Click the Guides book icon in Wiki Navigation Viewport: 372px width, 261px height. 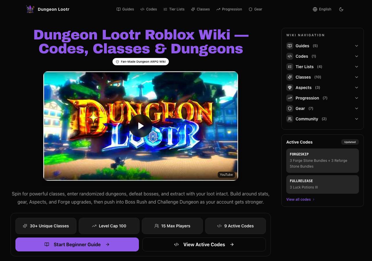click(x=290, y=46)
